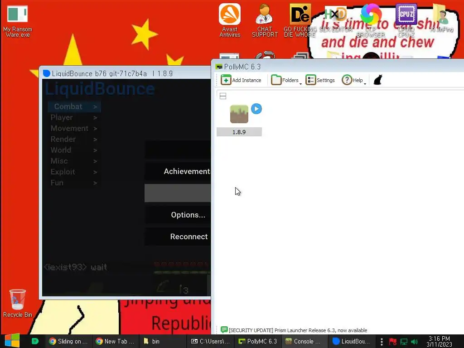Screen dimensions: 464x348
Task: Select the 1.8.9 instance label
Action: pyautogui.click(x=239, y=132)
